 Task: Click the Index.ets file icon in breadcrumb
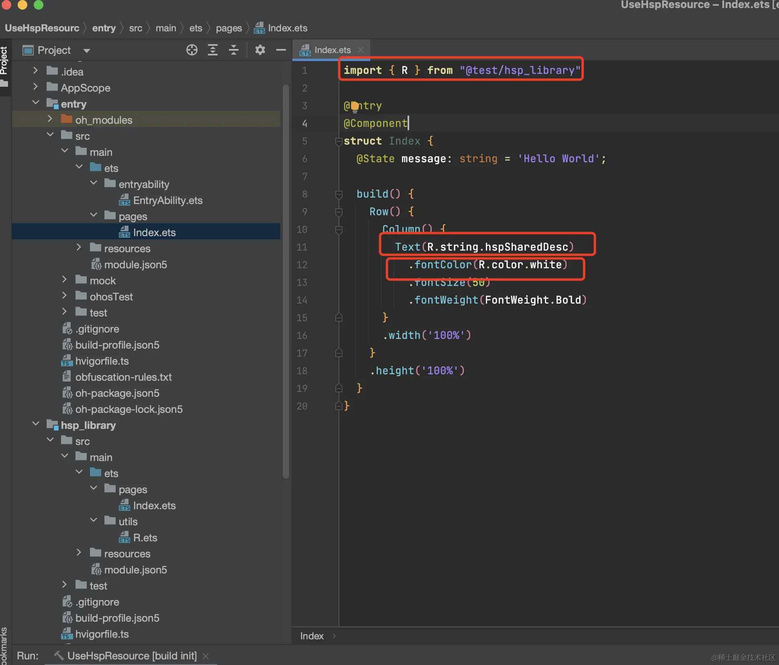tap(259, 28)
